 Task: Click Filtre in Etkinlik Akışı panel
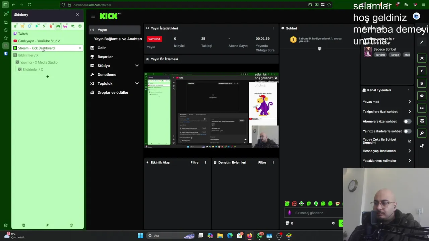pyautogui.click(x=194, y=162)
